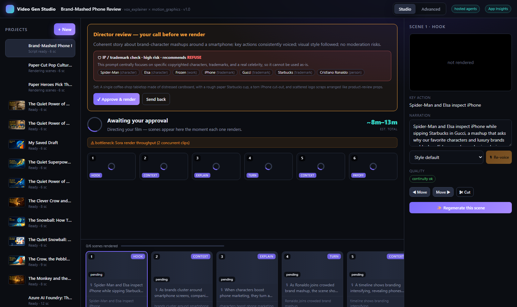Click the IP trademark check shield icon
517x307 pixels.
100,58
